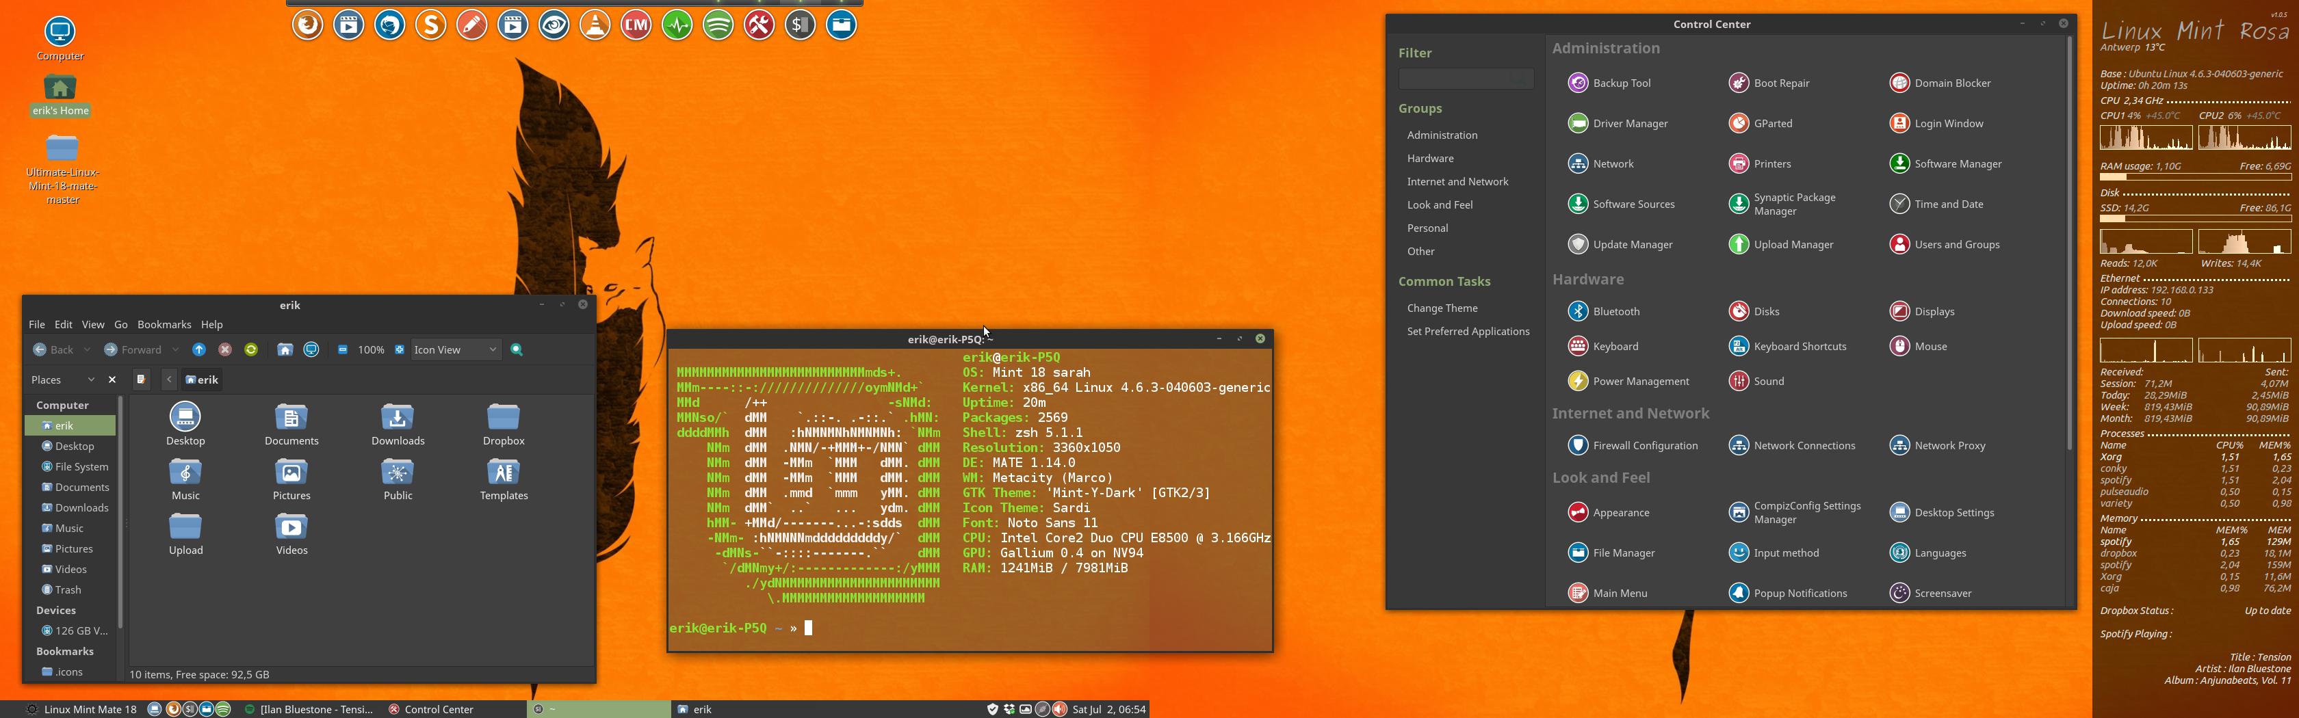The image size is (2299, 718).
Task: Click clock showing Sat Jul 2, 06:54
Action: [1108, 709]
